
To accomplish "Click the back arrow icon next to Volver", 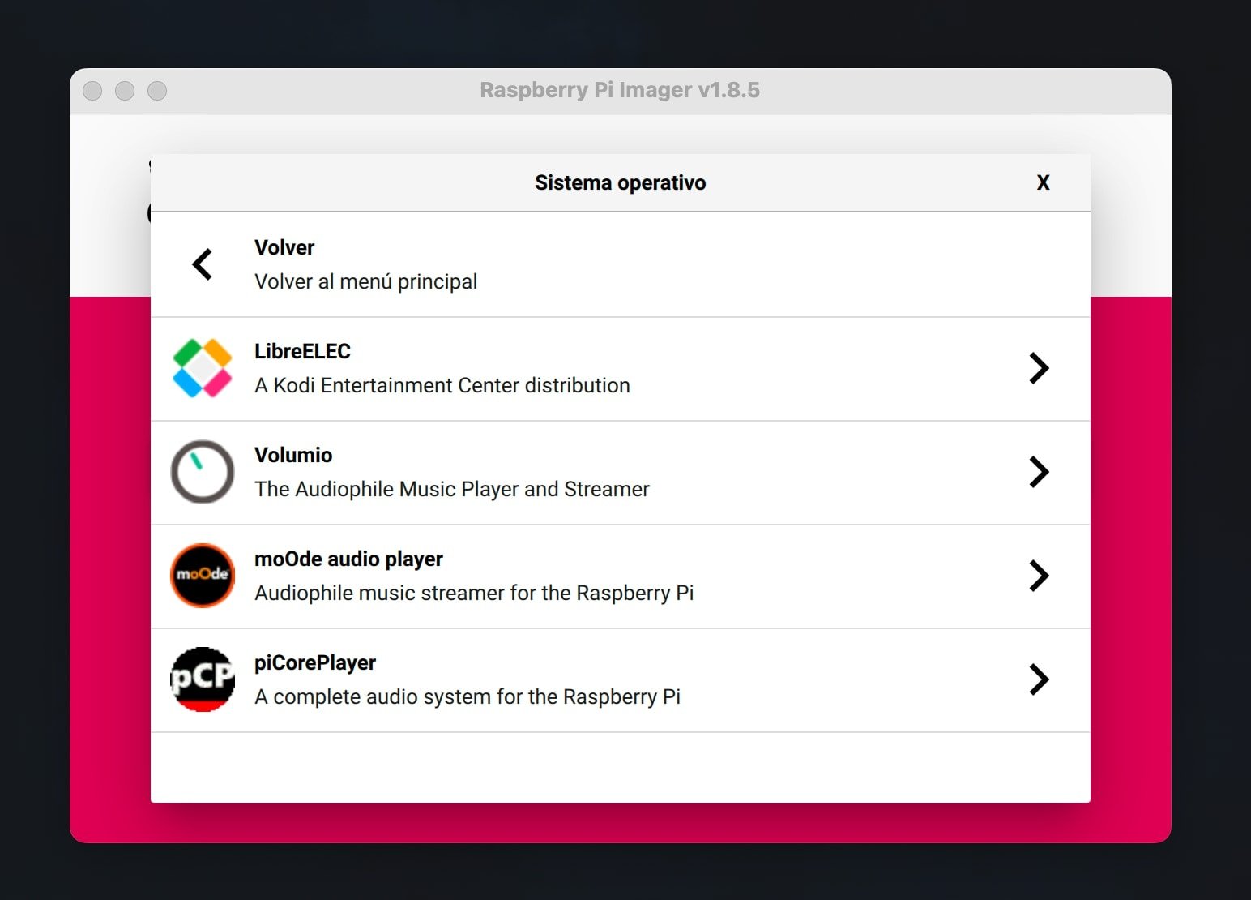I will click(202, 264).
